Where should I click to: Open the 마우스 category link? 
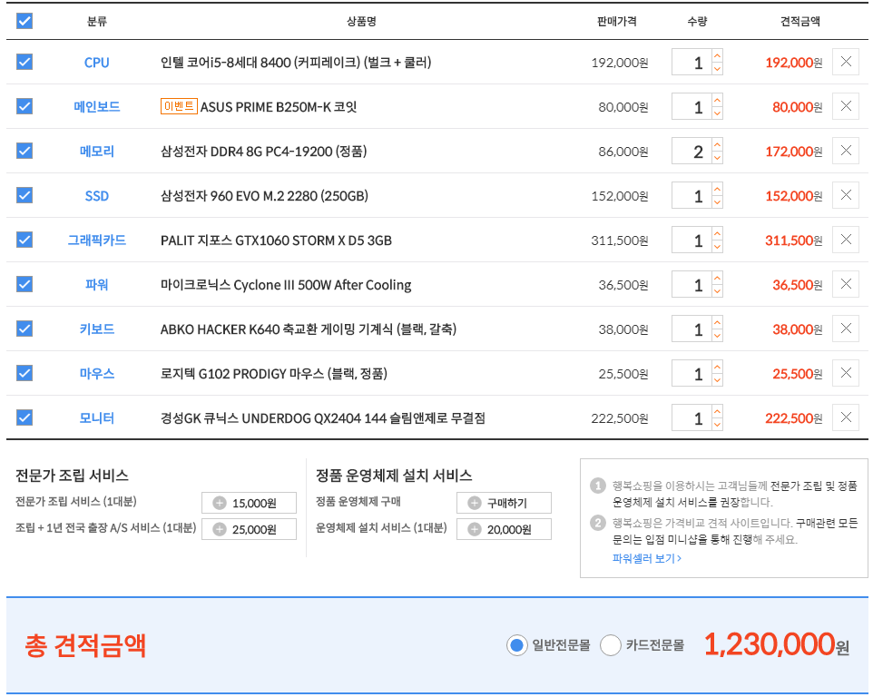click(x=97, y=374)
